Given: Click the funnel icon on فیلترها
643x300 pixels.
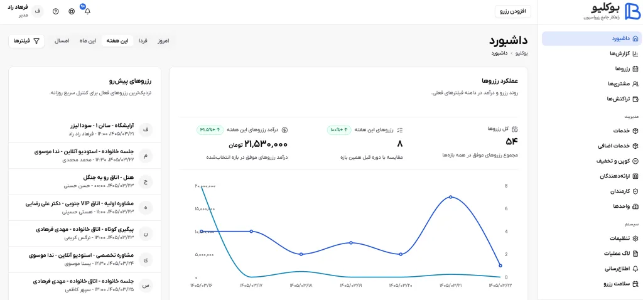Looking at the screenshot, I should pyautogui.click(x=36, y=41).
